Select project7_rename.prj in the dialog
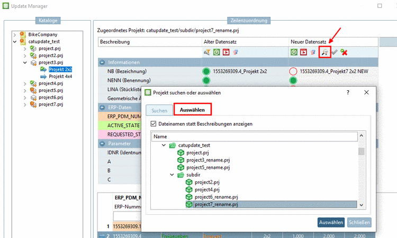Screen dimensions: 397x238 [216, 204]
